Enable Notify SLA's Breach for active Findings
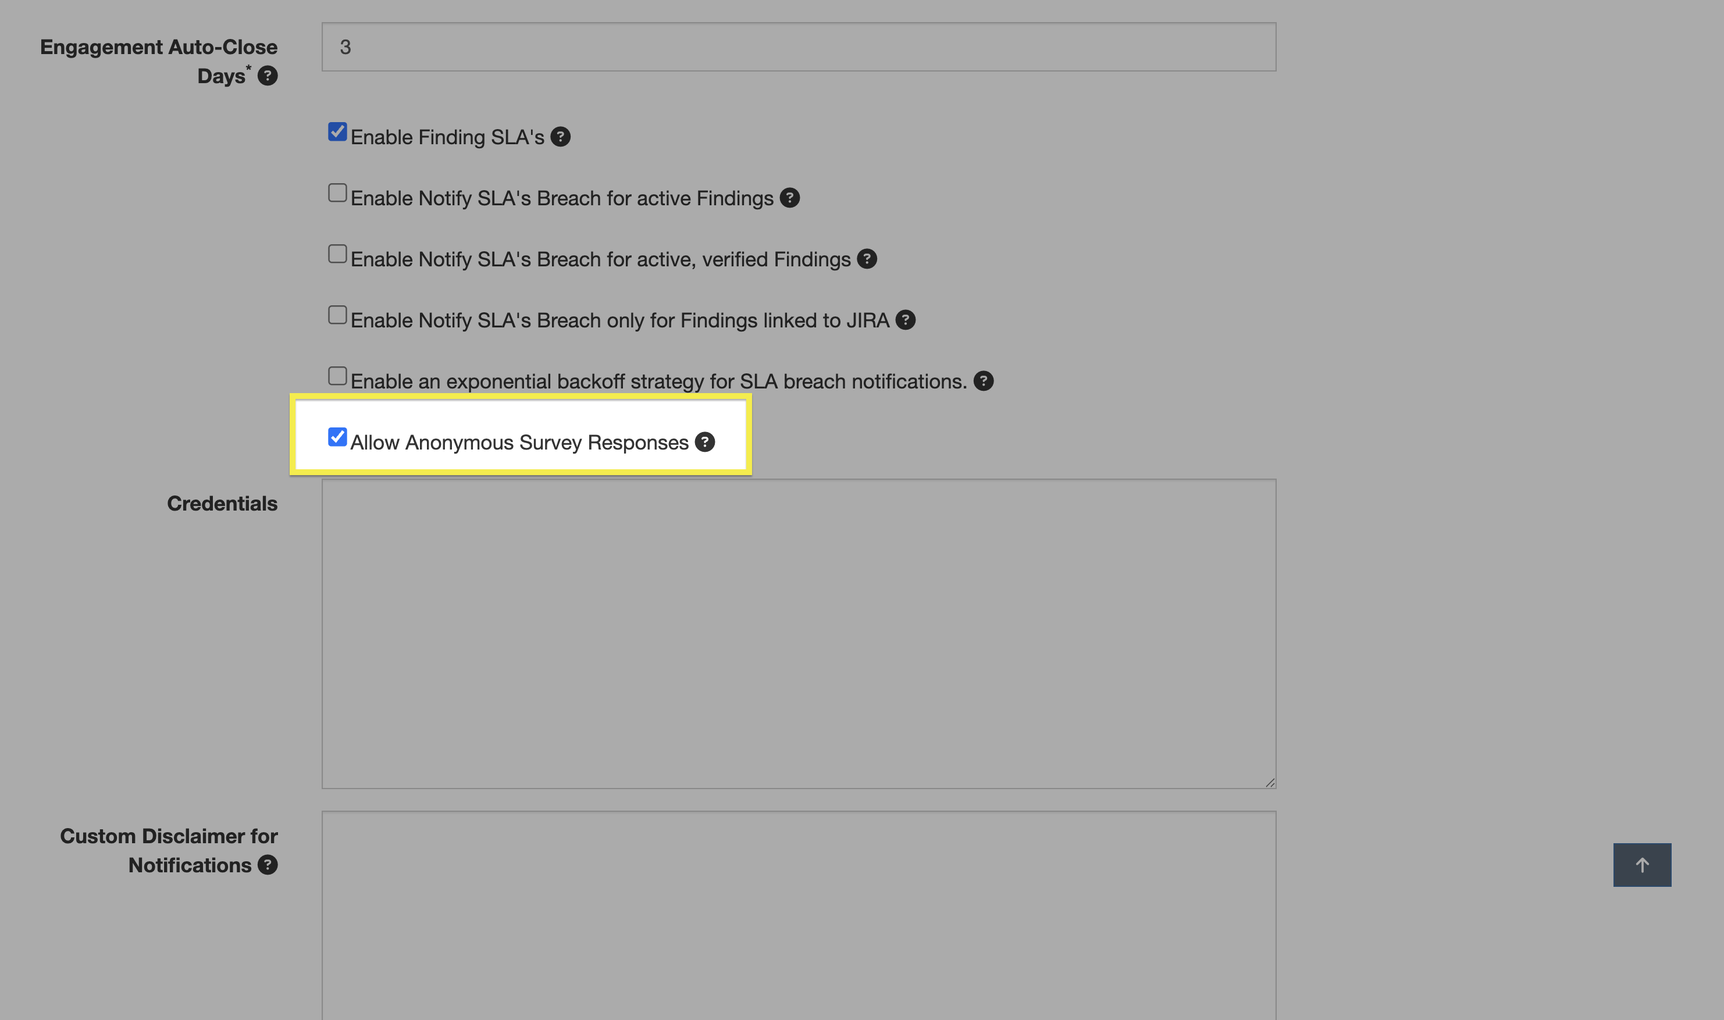1724x1020 pixels. (337, 193)
